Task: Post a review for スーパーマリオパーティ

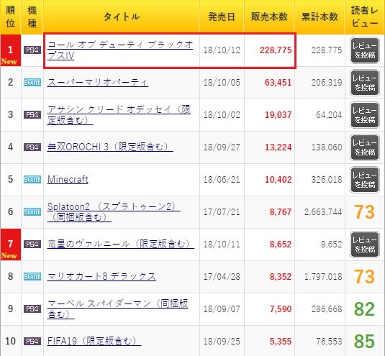Action: [x=365, y=83]
